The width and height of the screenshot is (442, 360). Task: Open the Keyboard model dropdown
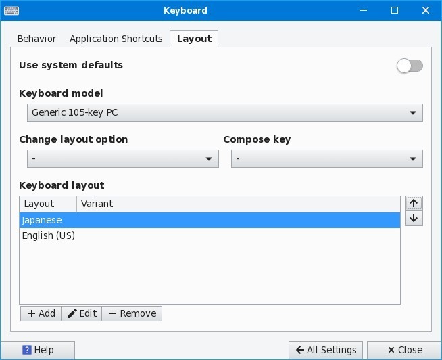coord(224,112)
